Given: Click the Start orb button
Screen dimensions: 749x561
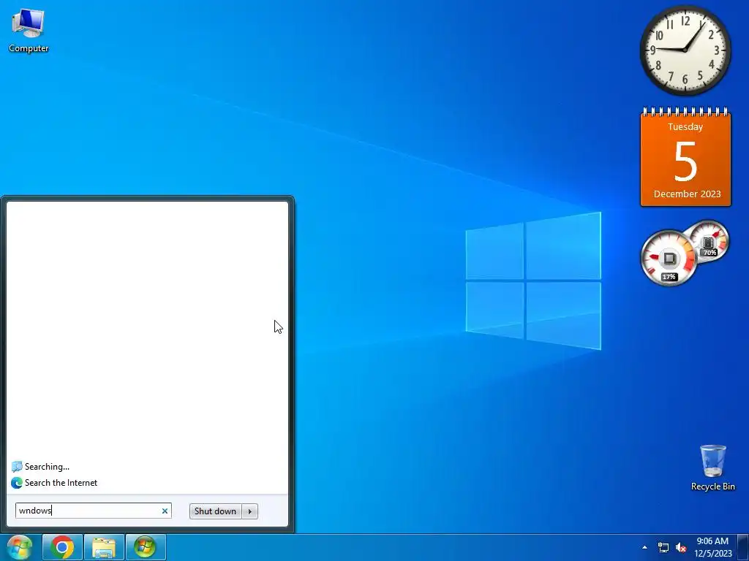Looking at the screenshot, I should [20, 547].
